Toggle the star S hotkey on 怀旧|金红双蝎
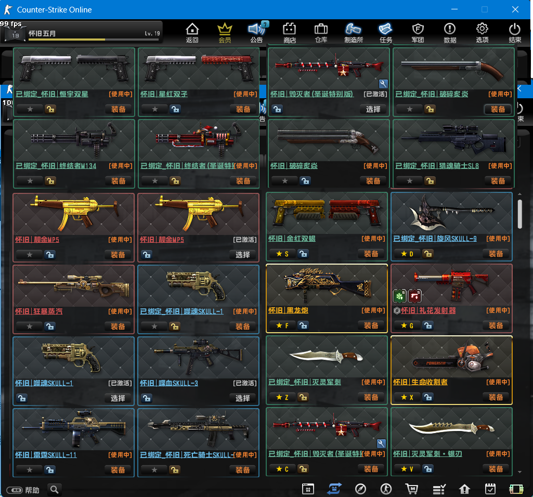The height and width of the screenshot is (497, 533). 282,254
